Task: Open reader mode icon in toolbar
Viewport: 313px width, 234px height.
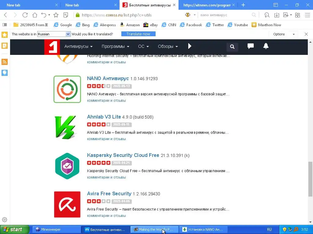Action: 66,15
